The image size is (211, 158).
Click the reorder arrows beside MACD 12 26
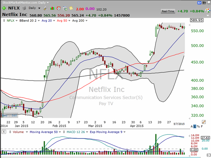point(64,132)
